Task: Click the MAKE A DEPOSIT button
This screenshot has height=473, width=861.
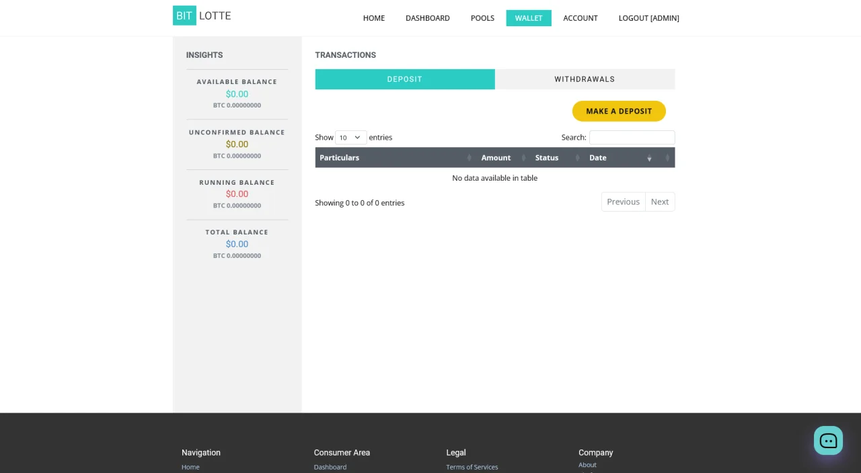Action: (x=619, y=111)
